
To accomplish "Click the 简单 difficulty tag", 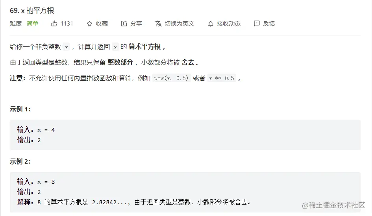I will pos(32,24).
